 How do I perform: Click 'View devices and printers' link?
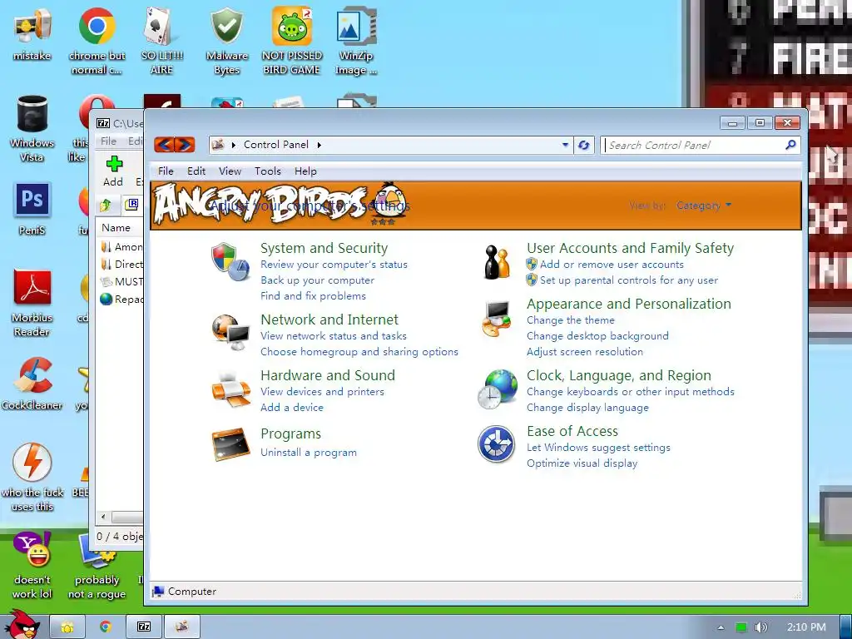point(322,392)
